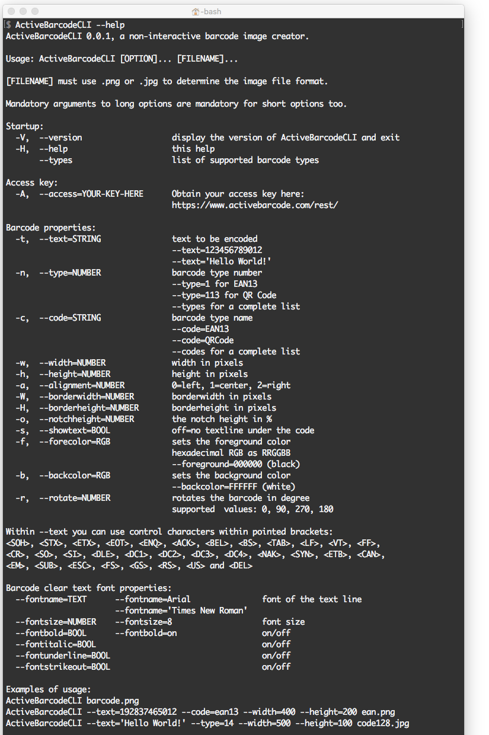Click the --code=STRING option
Viewport: 489px width, 735px height.
click(70, 318)
